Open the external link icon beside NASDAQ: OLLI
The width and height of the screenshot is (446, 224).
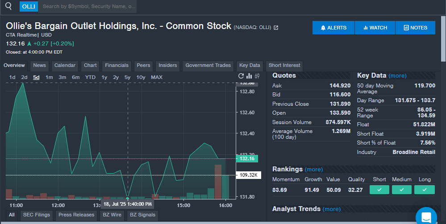pyautogui.click(x=276, y=28)
